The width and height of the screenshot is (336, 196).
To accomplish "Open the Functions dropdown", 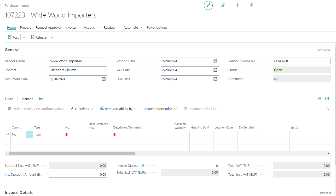I will pyautogui.click(x=82, y=109).
